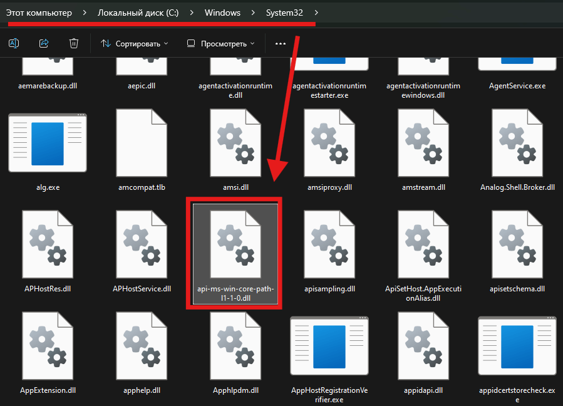
Task: Expand chevron after Windows breadcrumb
Action: click(253, 13)
